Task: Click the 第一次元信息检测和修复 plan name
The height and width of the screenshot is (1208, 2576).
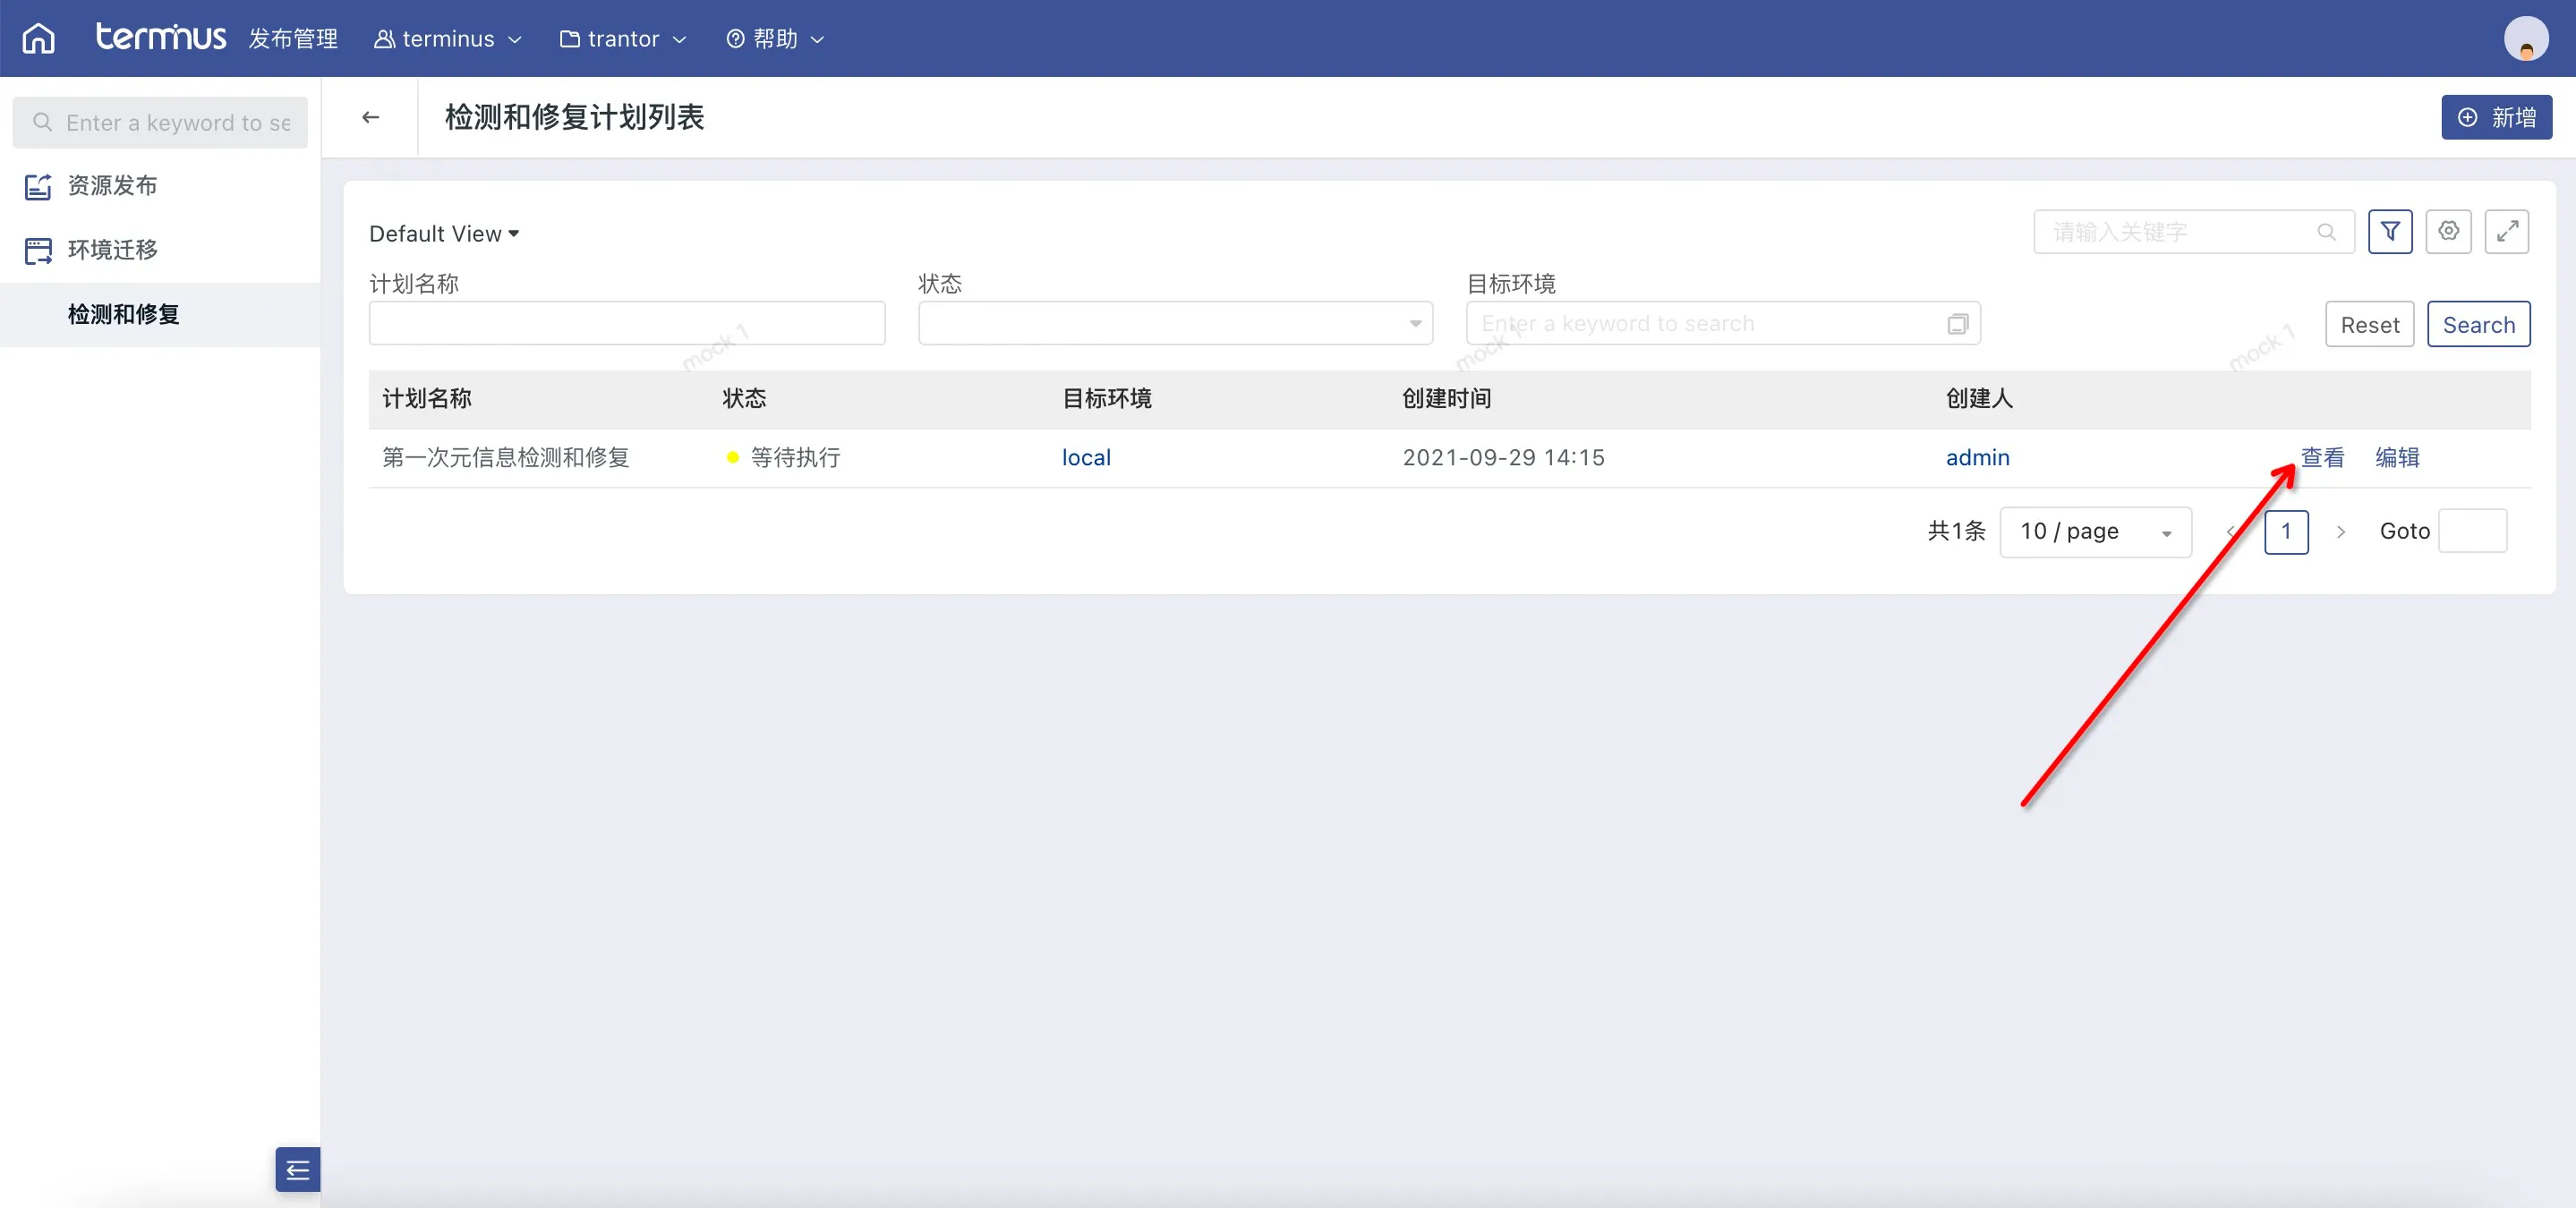Action: (506, 458)
